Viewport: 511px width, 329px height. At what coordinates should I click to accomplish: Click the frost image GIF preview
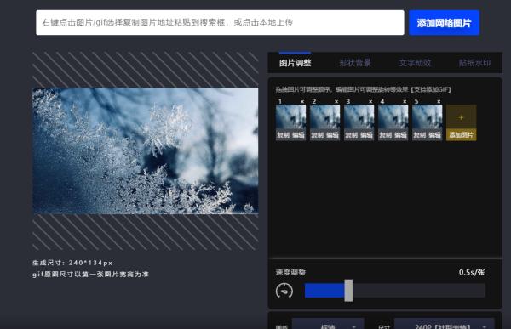146,150
